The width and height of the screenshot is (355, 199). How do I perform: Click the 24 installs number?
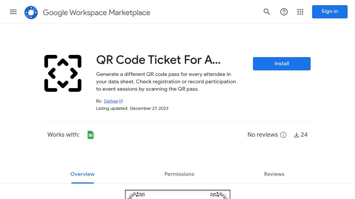coord(304,135)
